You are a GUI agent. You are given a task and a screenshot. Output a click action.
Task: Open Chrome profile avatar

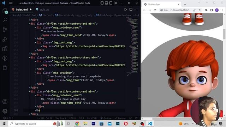(x=217, y=10)
